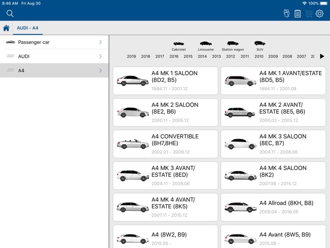Show later years with the play arrow
Image resolution: width=330 pixels, height=248 pixels.
(x=322, y=56)
